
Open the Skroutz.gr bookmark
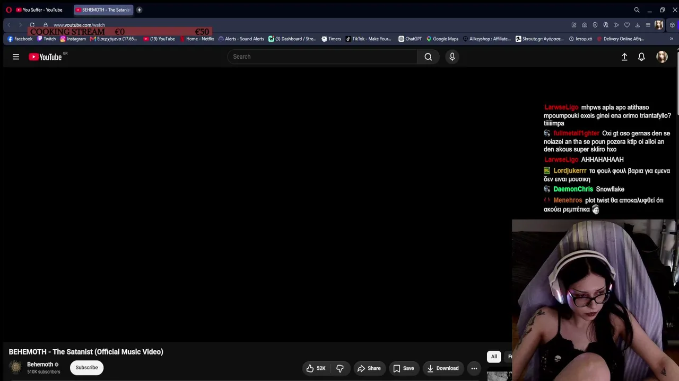tap(539, 39)
